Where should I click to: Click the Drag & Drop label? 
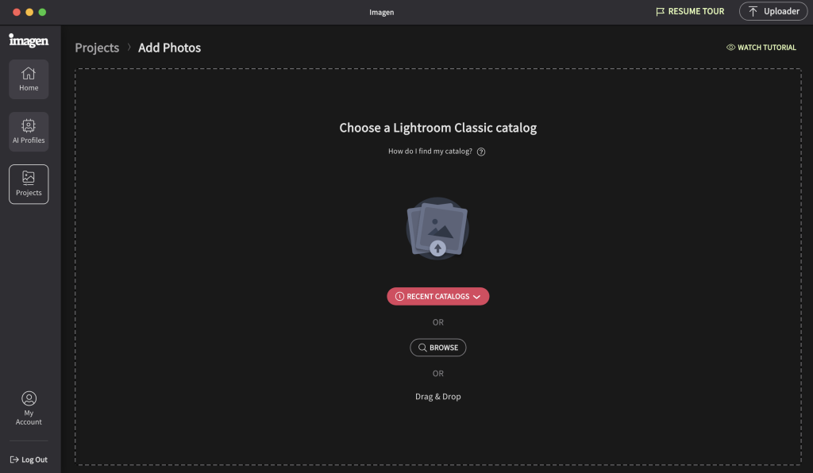point(437,396)
